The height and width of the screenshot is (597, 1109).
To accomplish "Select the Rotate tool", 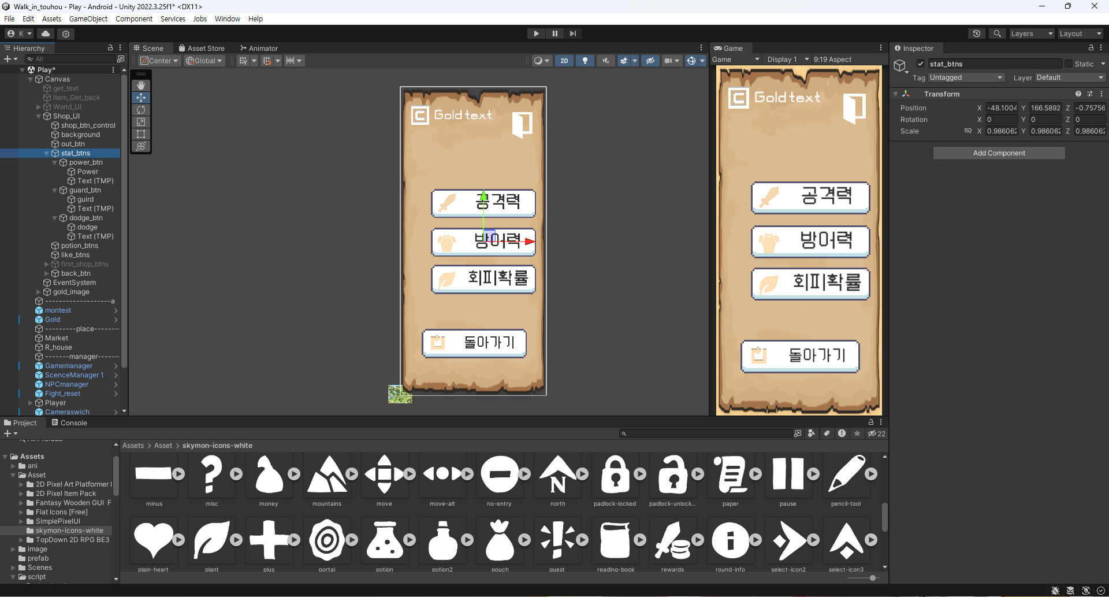I will point(141,110).
